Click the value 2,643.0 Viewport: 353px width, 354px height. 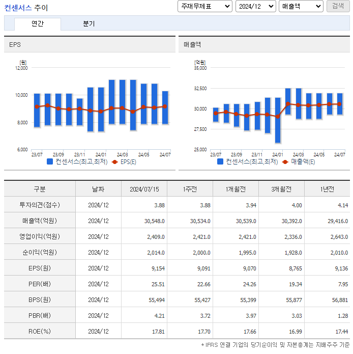(339, 237)
